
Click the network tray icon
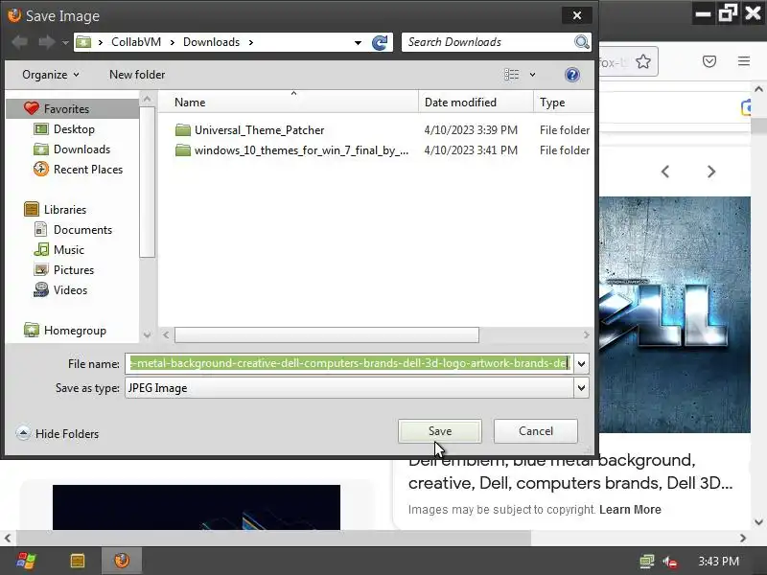click(646, 562)
